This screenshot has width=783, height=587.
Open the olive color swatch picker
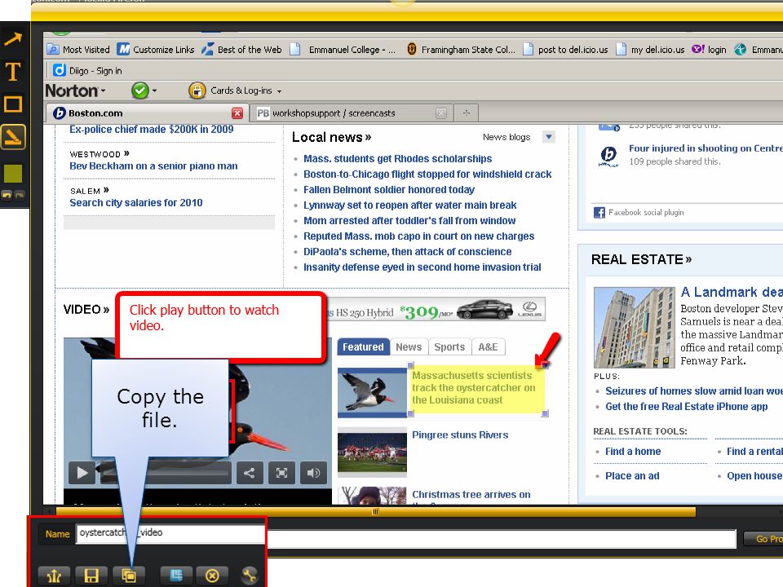coord(13,173)
